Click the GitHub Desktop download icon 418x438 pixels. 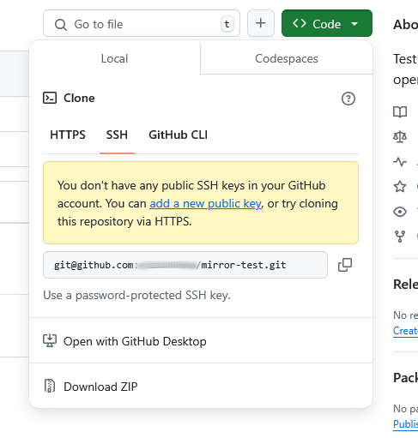click(x=50, y=340)
